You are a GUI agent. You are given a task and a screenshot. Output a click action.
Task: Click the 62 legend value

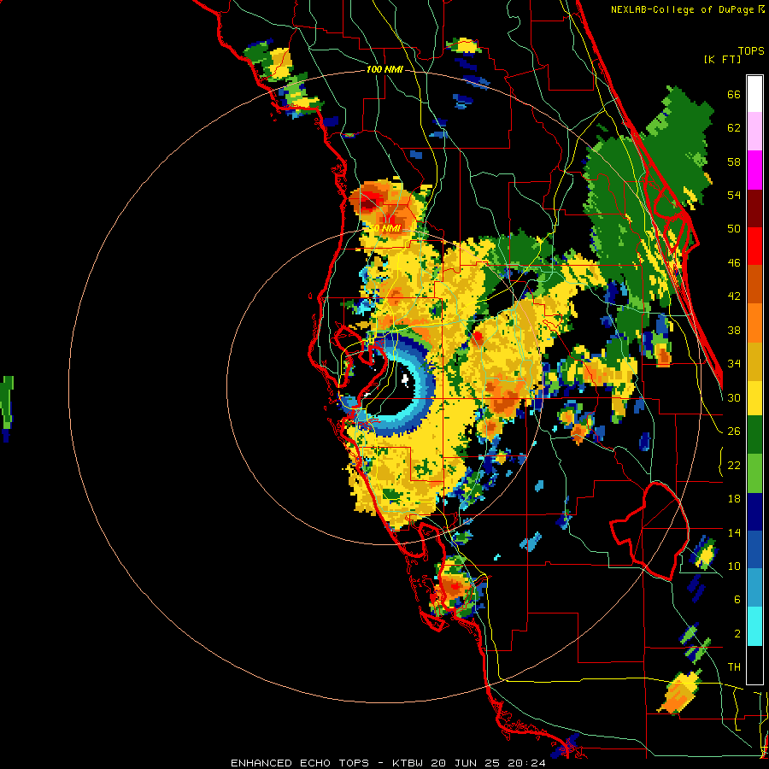click(734, 128)
